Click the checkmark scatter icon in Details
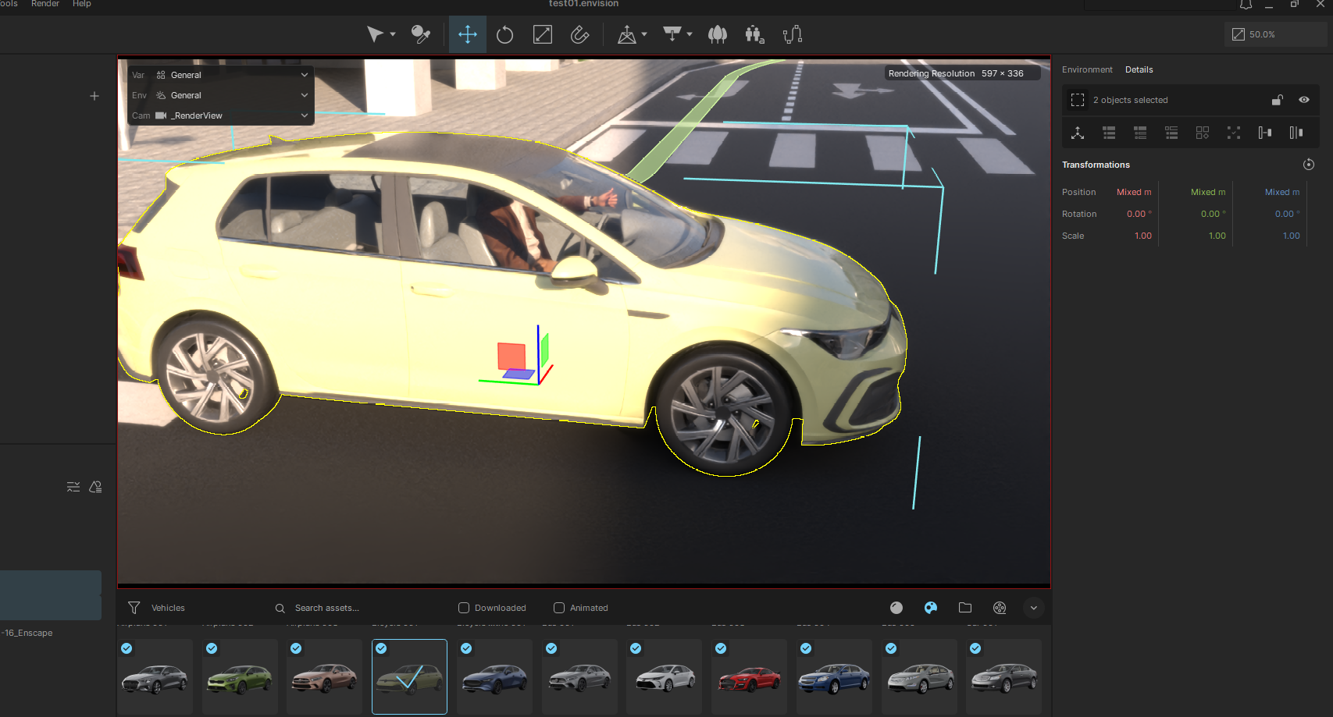1333x717 pixels. click(1234, 133)
